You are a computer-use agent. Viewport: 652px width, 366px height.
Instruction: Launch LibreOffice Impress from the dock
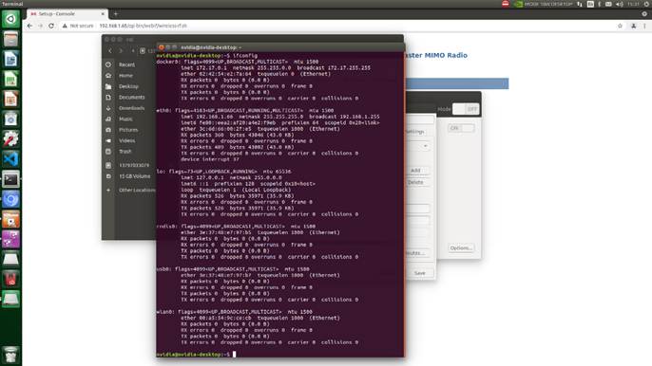pos(10,100)
